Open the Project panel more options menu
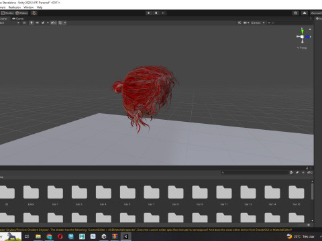Viewport: 322px width, 241px height. point(311,168)
